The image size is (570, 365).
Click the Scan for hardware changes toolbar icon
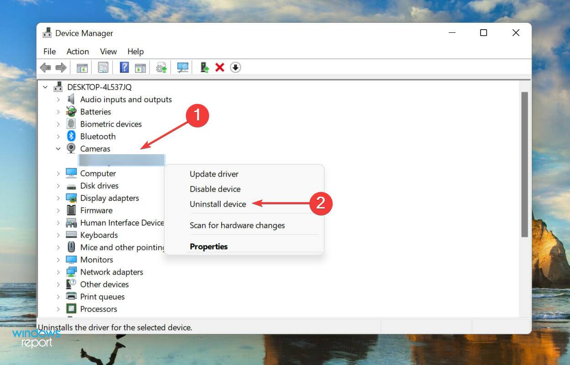(182, 68)
